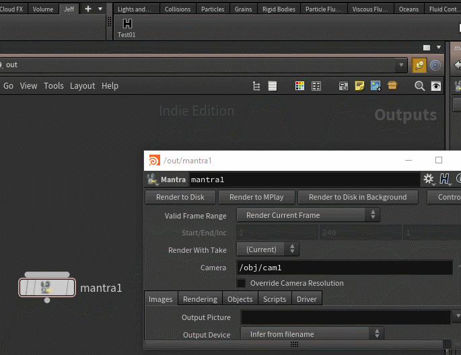Screen dimensions: 461x355
Task: Edit the mantra1 node name field
Action: tap(304, 180)
